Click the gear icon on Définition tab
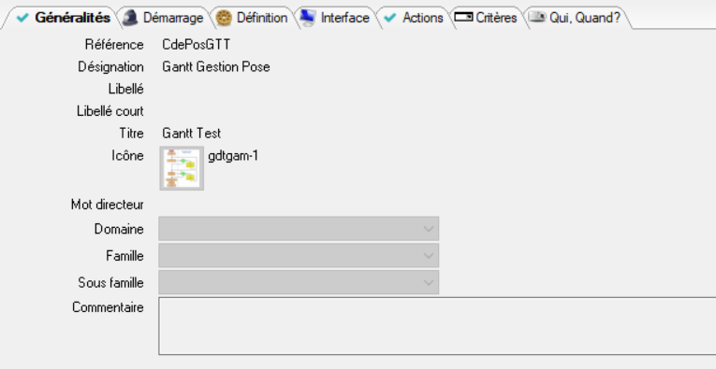The width and height of the screenshot is (716, 369). pyautogui.click(x=224, y=18)
